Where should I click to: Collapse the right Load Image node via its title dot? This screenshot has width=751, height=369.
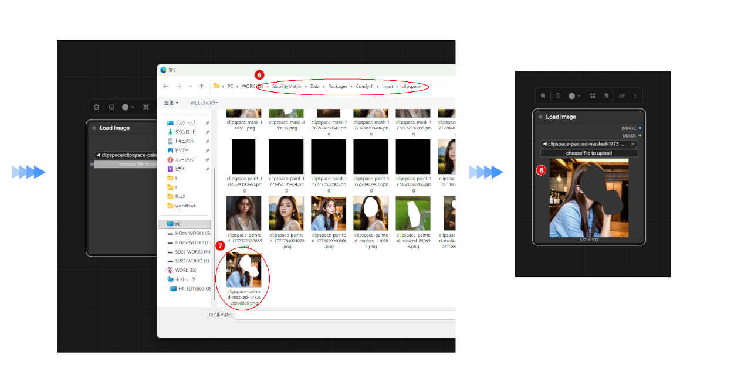click(x=540, y=117)
